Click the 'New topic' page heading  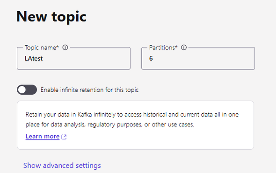[x=51, y=17]
